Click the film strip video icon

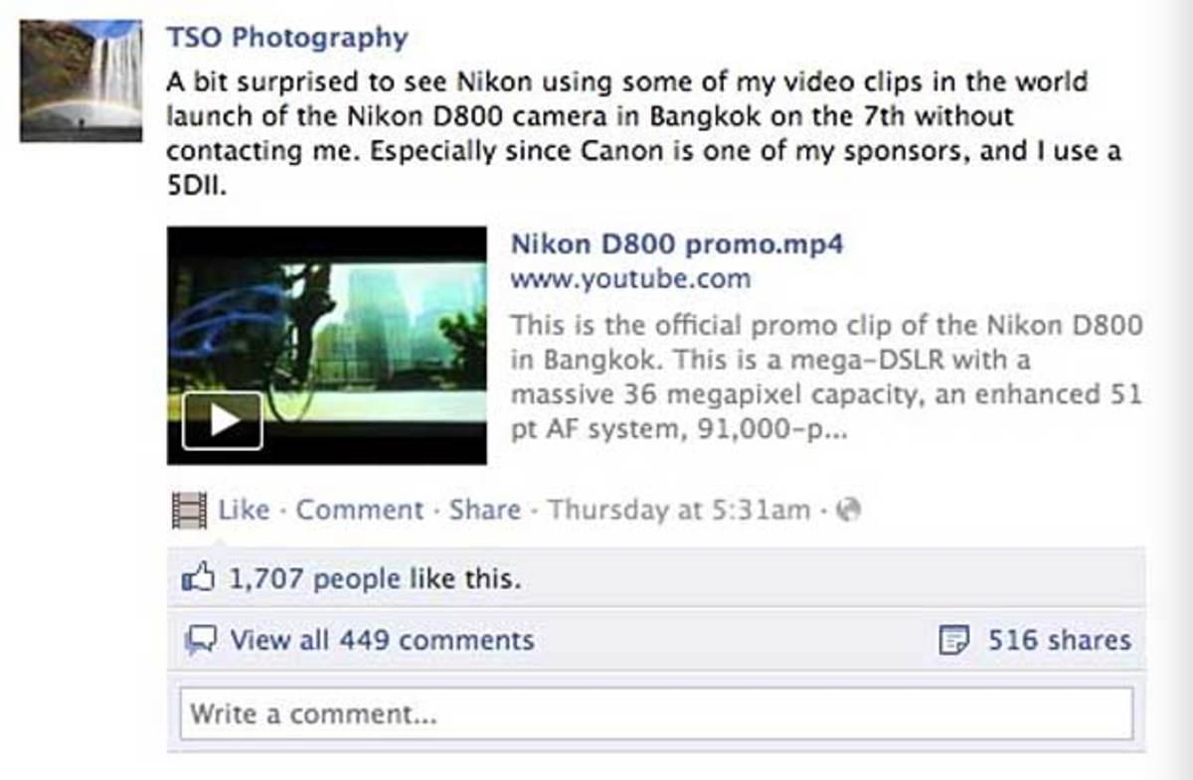[x=188, y=511]
